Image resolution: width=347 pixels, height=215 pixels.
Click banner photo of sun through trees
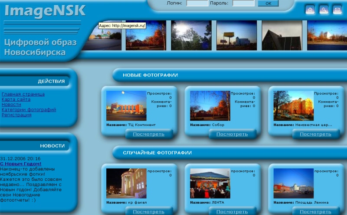[x=191, y=35]
